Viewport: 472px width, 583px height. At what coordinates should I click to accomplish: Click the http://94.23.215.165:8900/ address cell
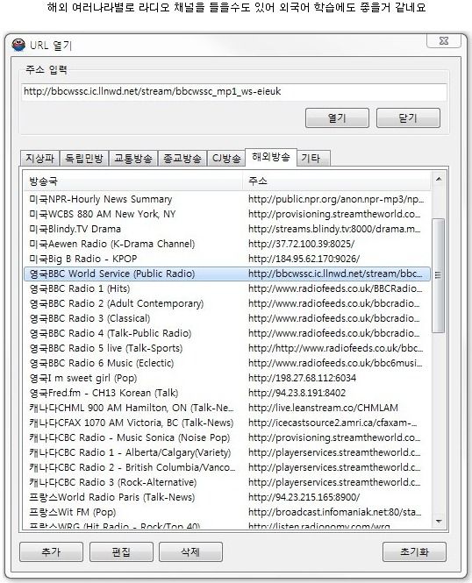tap(304, 497)
